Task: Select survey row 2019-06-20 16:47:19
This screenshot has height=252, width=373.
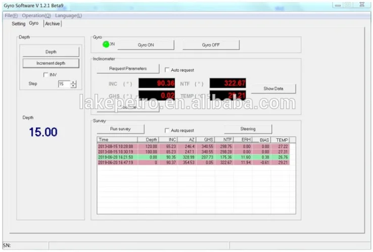Action: tap(194, 163)
